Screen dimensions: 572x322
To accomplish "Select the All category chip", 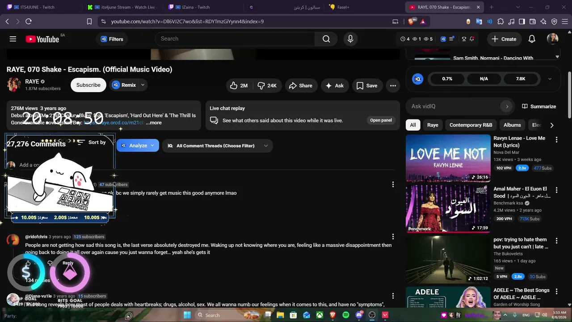I will click(x=413, y=125).
